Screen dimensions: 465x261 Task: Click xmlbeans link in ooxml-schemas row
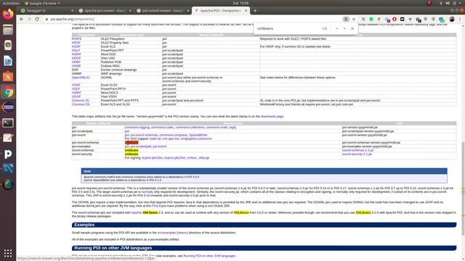pyautogui.click(x=132, y=150)
